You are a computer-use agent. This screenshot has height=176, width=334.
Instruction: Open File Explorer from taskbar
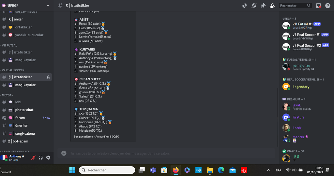(210, 170)
